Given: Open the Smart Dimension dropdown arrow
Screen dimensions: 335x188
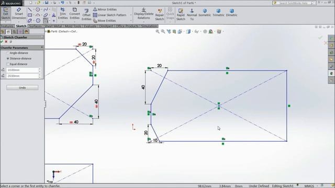Looking at the screenshot, I should 19,22.
